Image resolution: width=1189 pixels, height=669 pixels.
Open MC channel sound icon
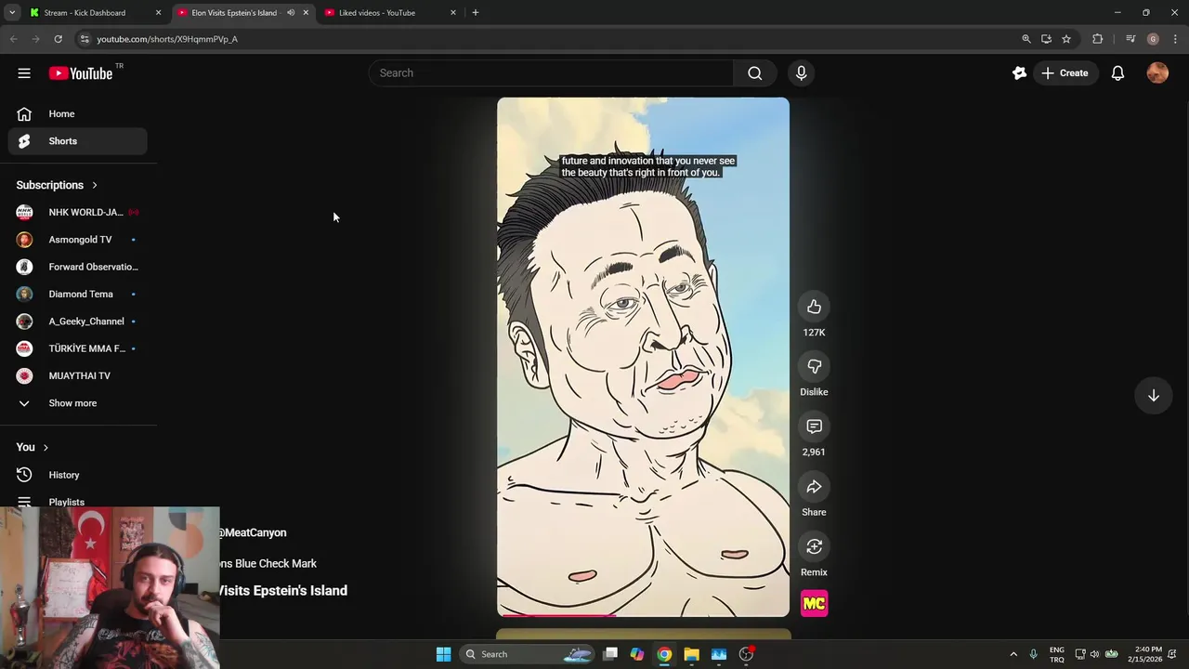coord(814,604)
